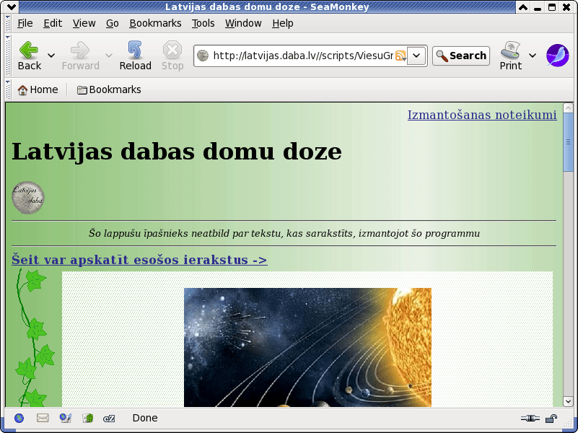
Task: Open the Back button history dropdown arrow
Action: pos(51,56)
